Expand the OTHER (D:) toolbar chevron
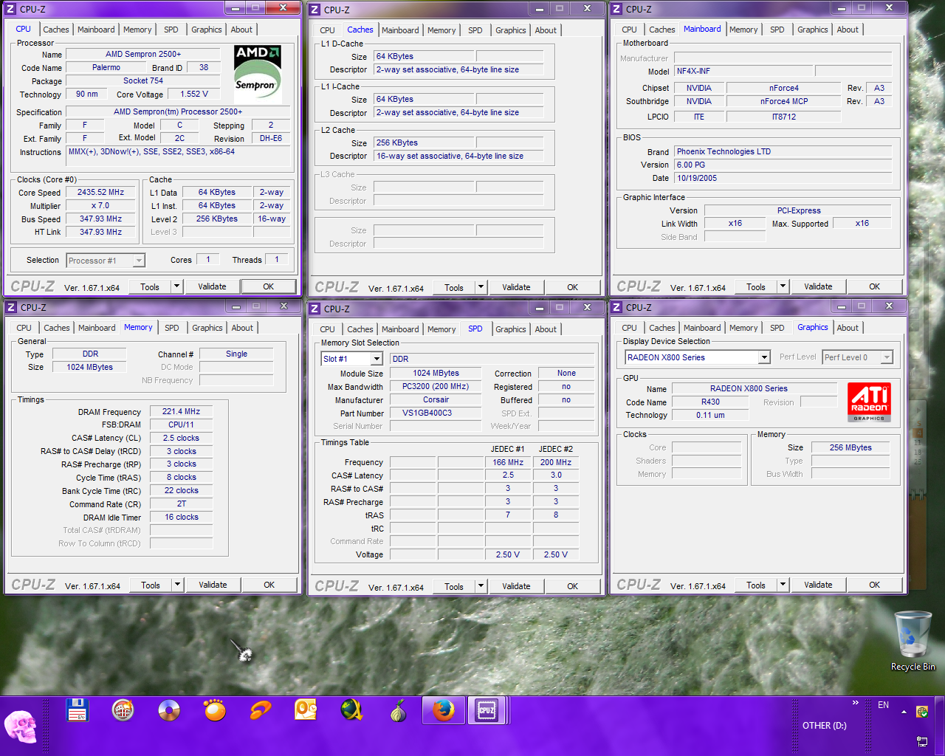The height and width of the screenshot is (756, 945). click(856, 703)
